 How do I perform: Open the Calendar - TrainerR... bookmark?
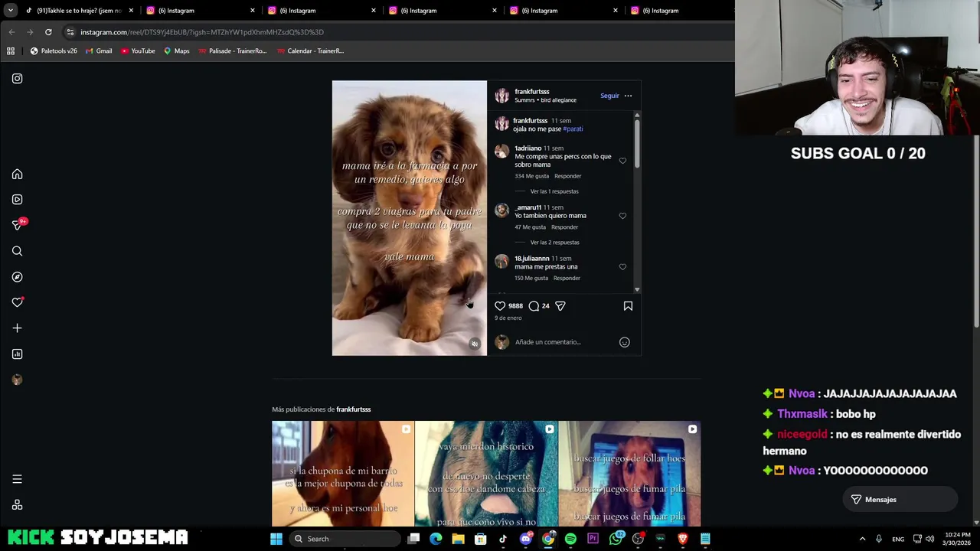(x=310, y=51)
